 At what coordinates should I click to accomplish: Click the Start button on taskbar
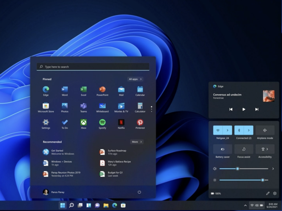63,205
